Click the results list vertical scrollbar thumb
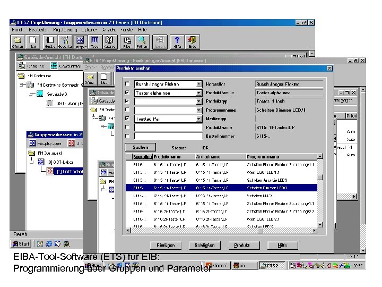 pyautogui.click(x=320, y=177)
